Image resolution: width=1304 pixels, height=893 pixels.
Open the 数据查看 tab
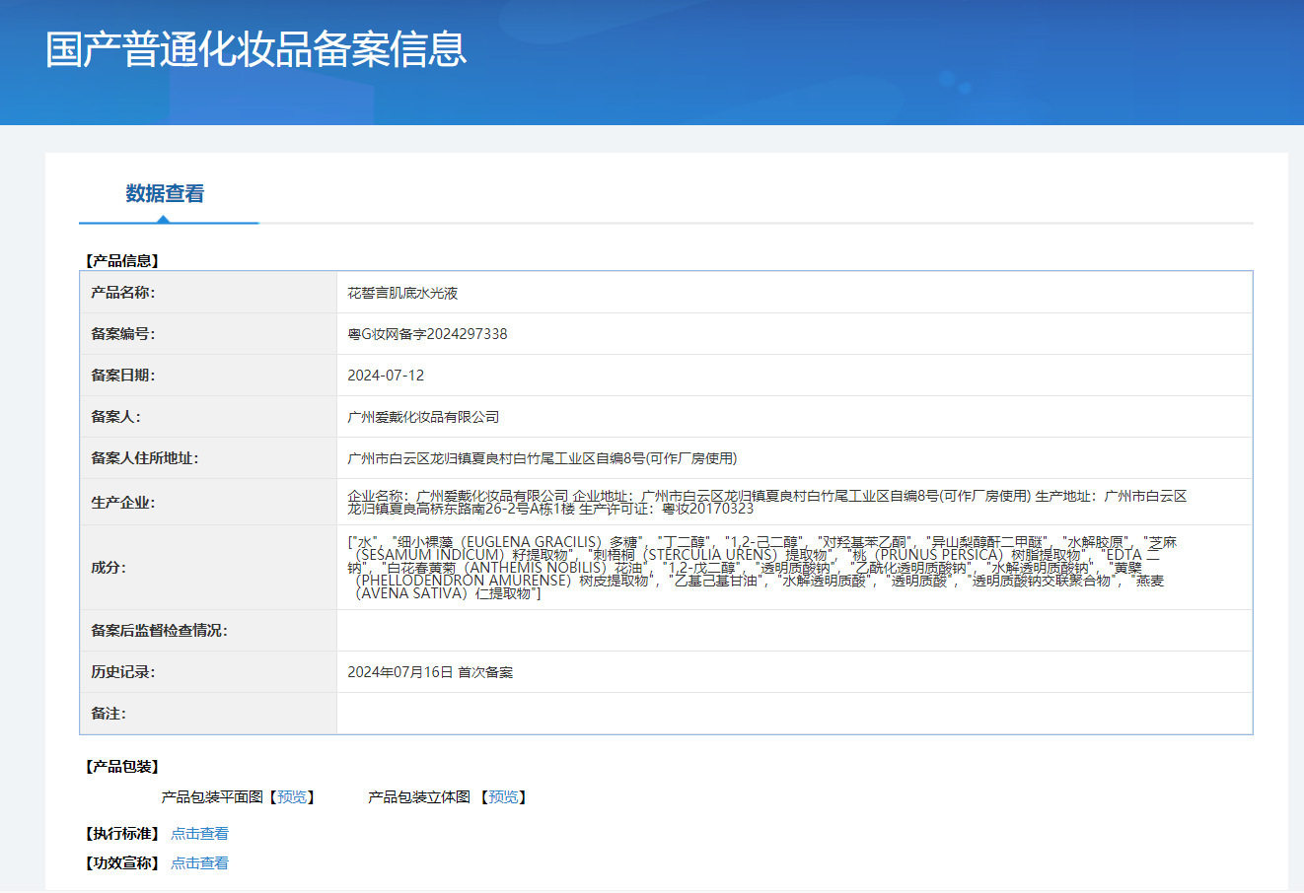pyautogui.click(x=165, y=194)
